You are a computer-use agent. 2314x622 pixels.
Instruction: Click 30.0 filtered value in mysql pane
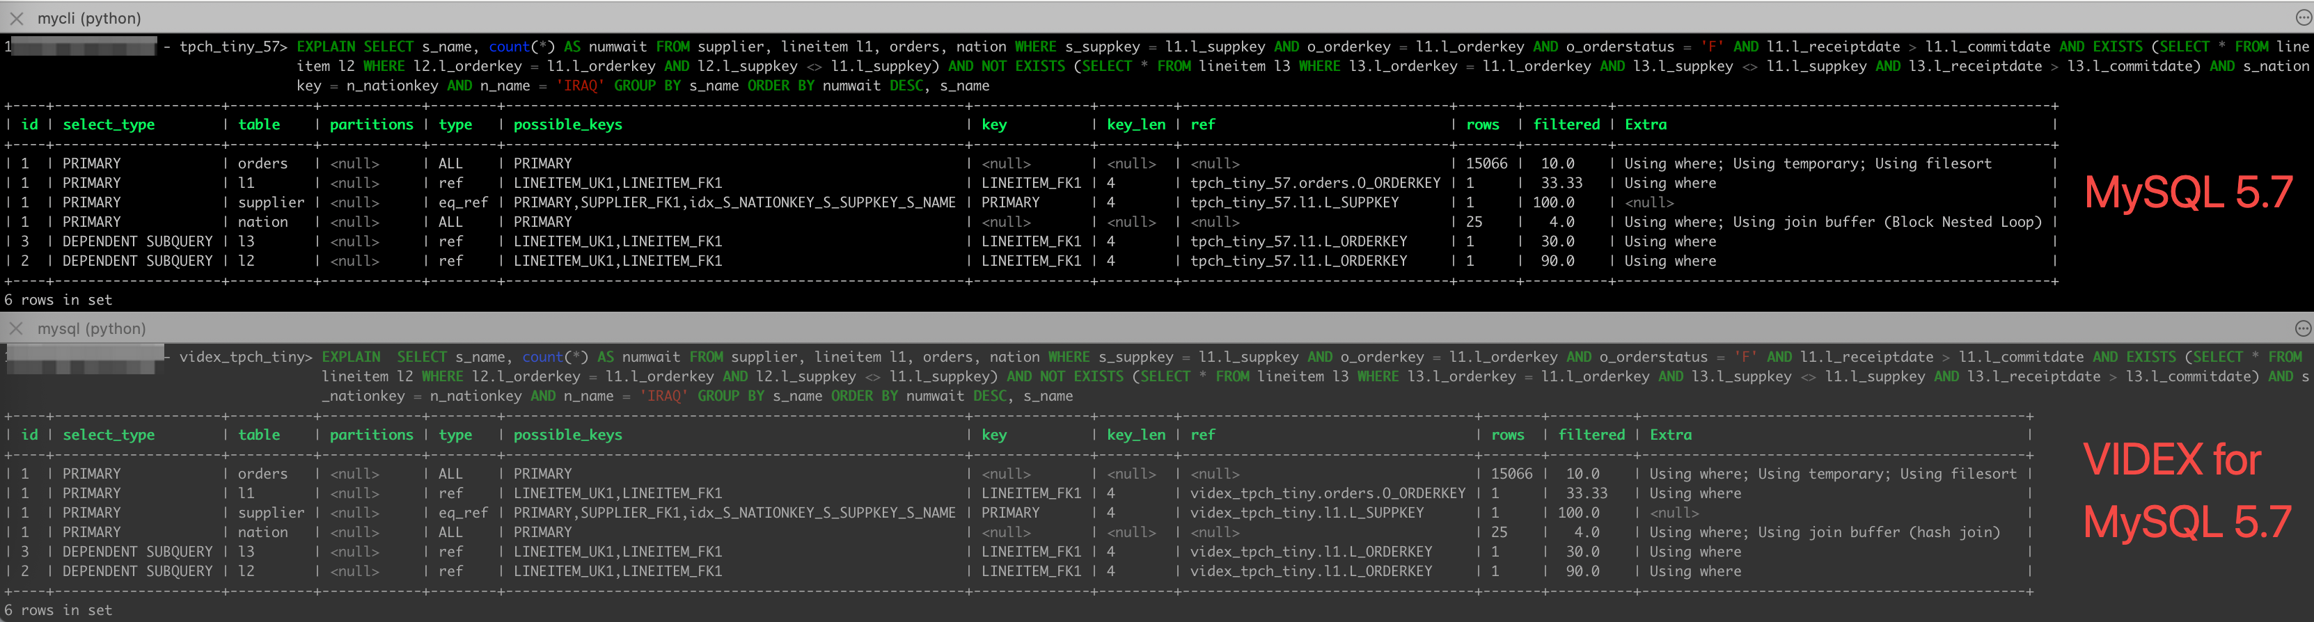[1583, 552]
